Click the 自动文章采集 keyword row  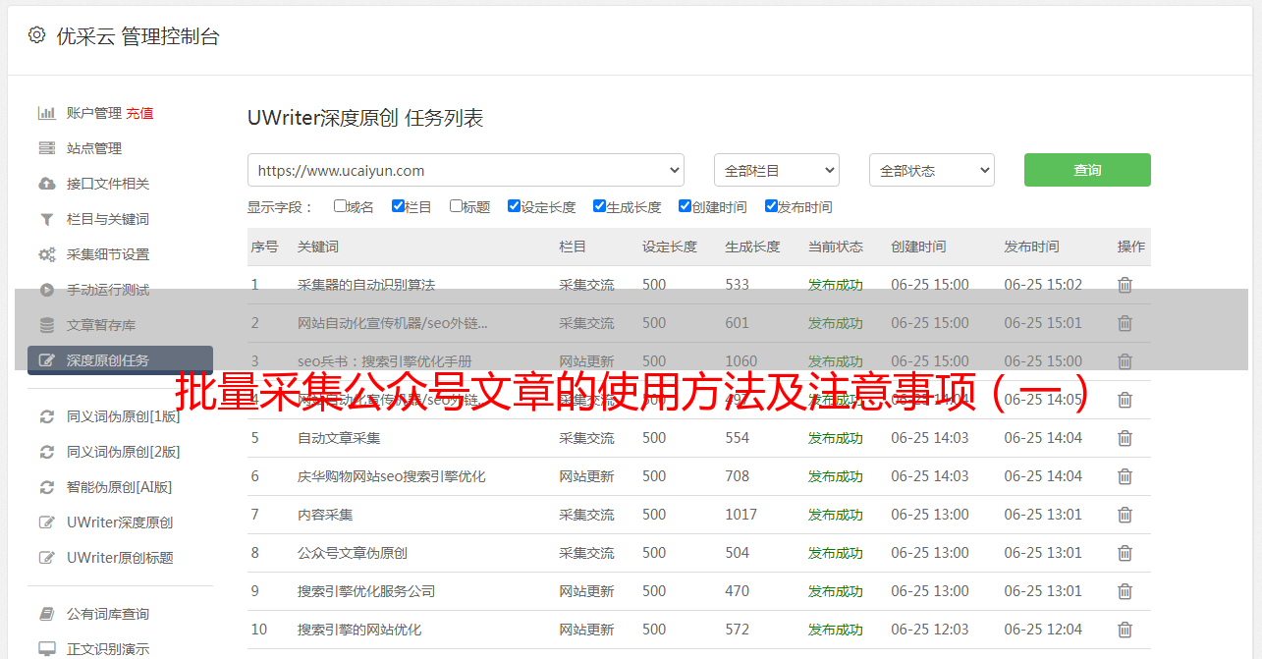339,438
